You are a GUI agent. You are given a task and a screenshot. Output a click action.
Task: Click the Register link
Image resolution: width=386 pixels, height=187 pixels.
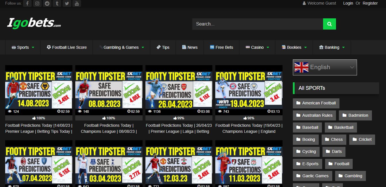pyautogui.click(x=370, y=3)
